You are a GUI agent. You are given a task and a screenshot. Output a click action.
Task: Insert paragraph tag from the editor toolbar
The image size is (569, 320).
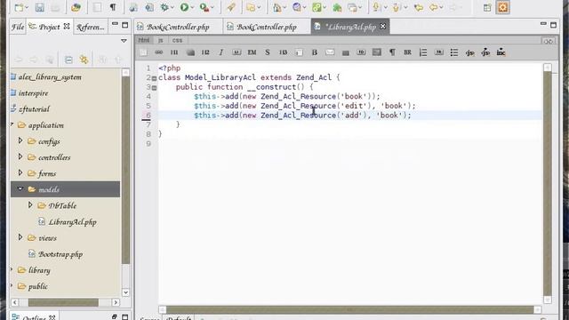(392, 52)
